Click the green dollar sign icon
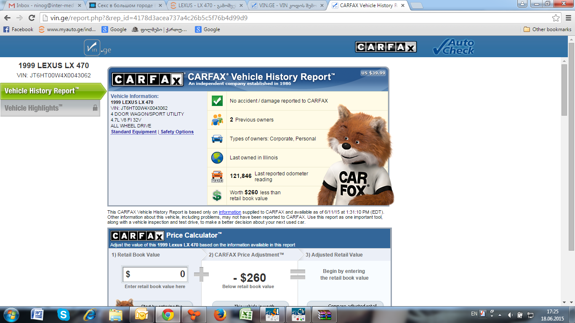This screenshot has height=323, width=575. [217, 196]
